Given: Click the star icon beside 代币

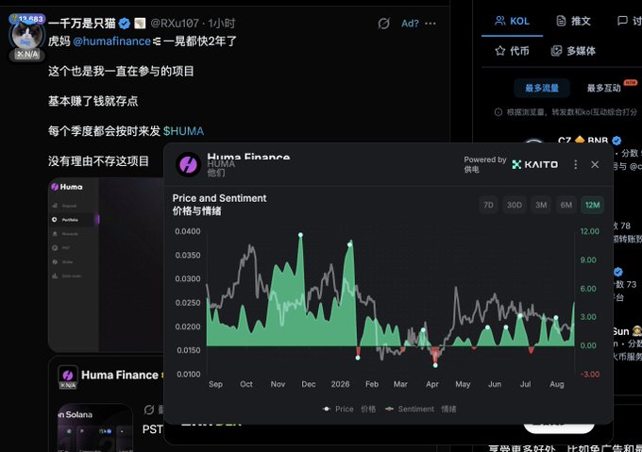Looking at the screenshot, I should [500, 51].
